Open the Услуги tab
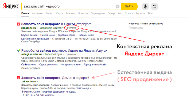Screen dimensions: 187x102 pos(129,13)
